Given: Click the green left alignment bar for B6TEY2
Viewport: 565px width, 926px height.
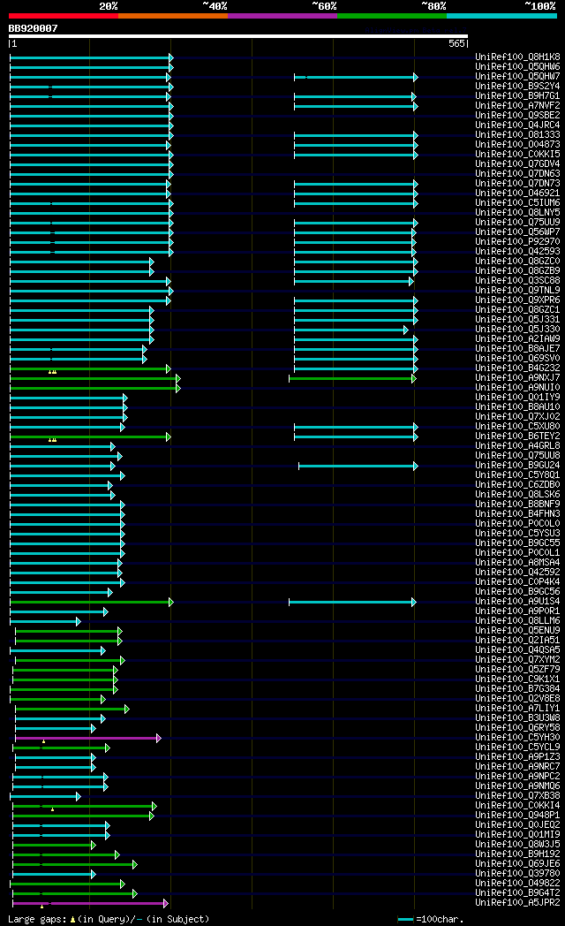Looking at the screenshot, I should tap(90, 437).
